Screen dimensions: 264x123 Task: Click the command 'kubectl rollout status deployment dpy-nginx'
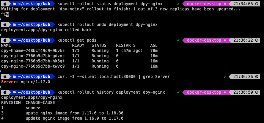click(x=110, y=4)
